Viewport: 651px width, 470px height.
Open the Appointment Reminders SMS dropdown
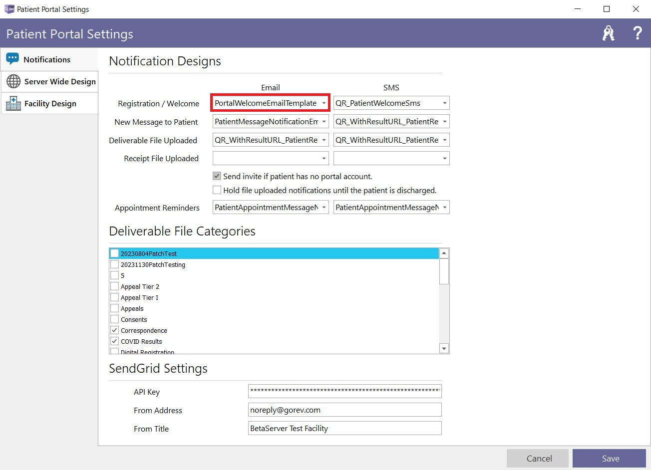pos(445,207)
